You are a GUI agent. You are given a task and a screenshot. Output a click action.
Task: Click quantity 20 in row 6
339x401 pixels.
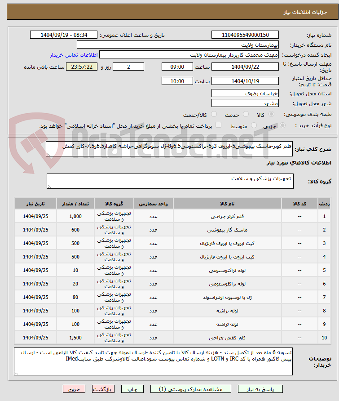pos(75,284)
